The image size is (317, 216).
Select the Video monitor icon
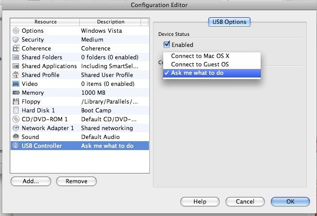(16, 84)
